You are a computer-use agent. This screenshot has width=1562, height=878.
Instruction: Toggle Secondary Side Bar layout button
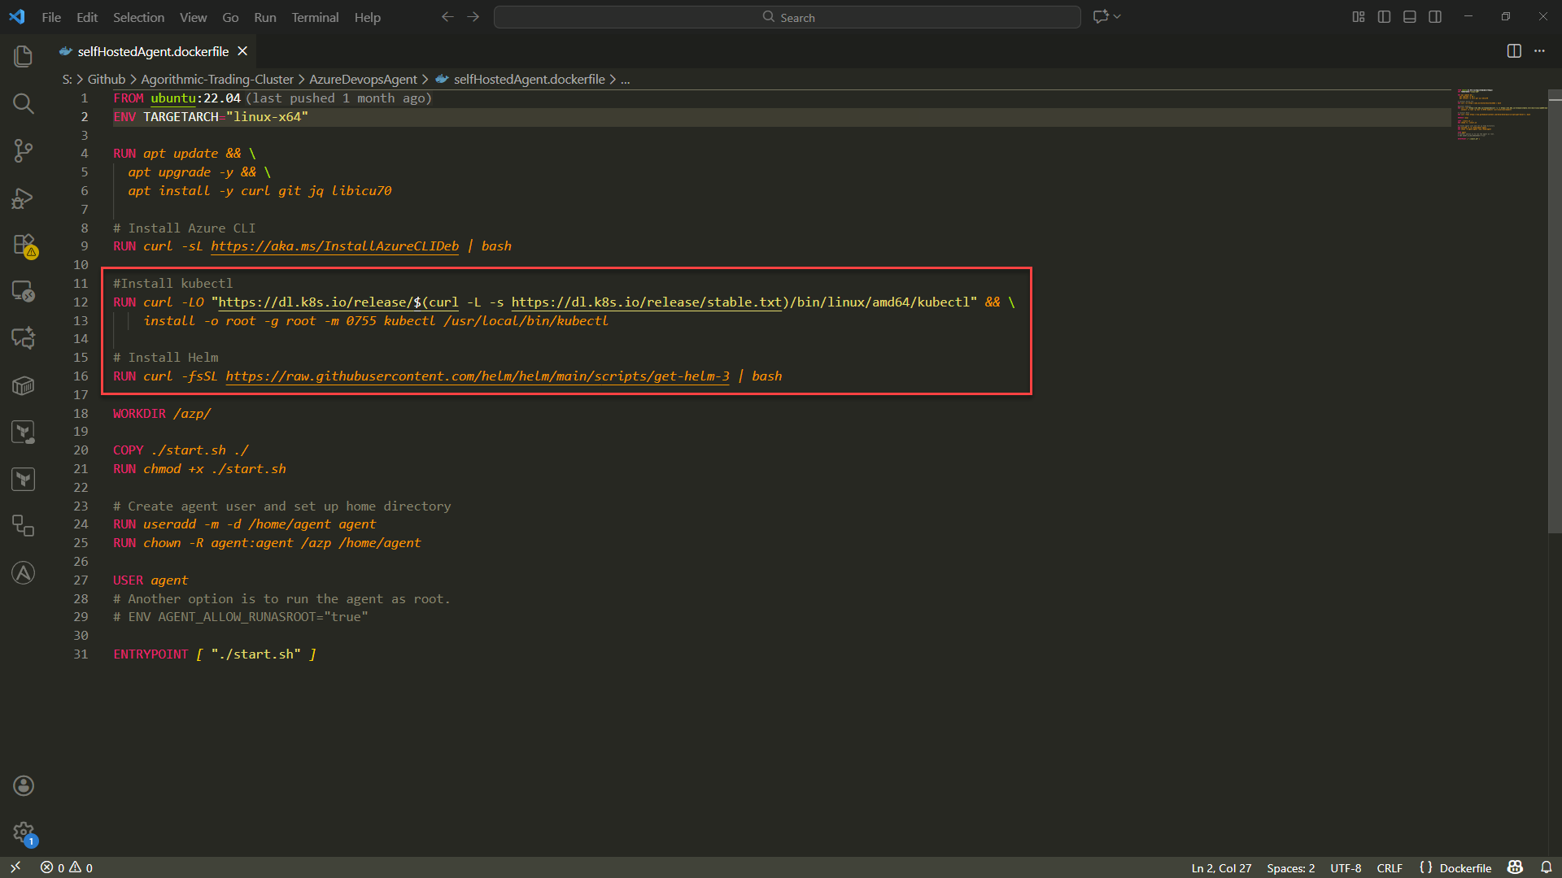[x=1435, y=17]
